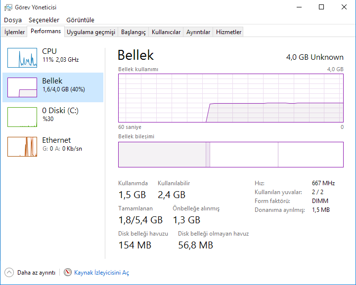Image resolution: width=356 pixels, height=285 pixels.
Task: Select the CPU mini graph thumbnail
Action: pos(22,57)
